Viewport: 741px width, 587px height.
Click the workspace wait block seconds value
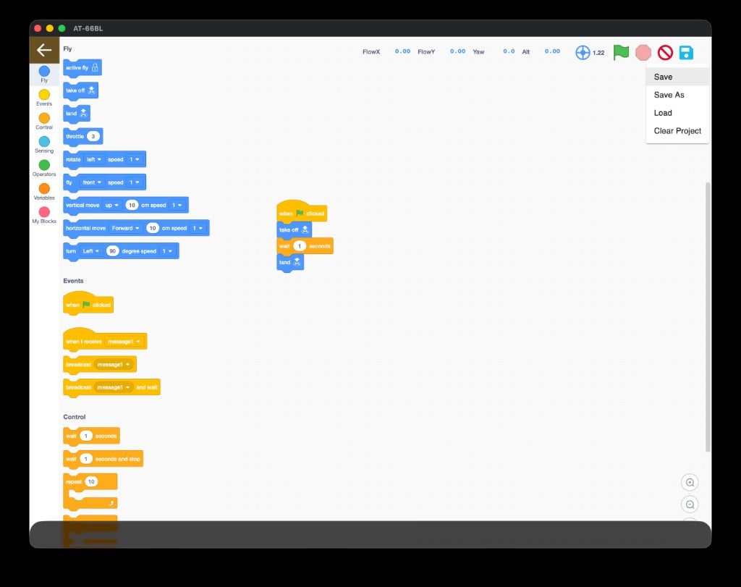tap(299, 246)
